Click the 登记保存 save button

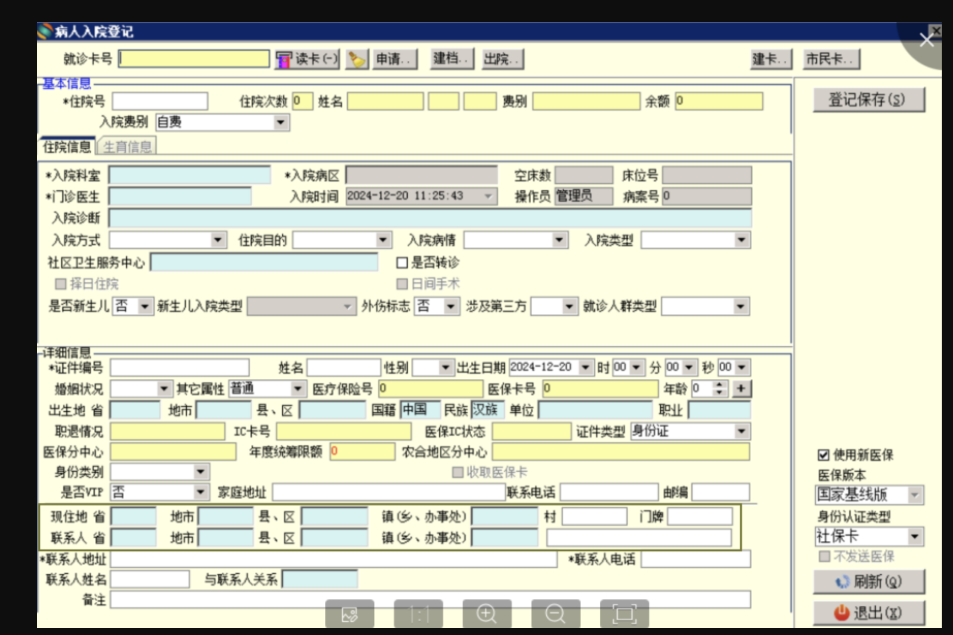869,100
